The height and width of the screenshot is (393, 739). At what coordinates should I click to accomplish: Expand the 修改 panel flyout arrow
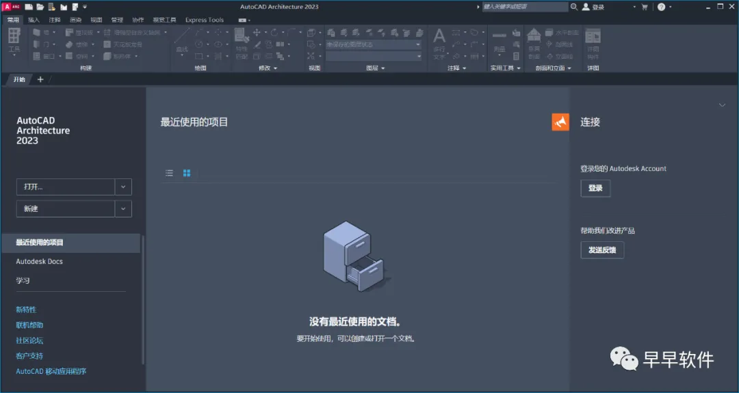(x=275, y=68)
